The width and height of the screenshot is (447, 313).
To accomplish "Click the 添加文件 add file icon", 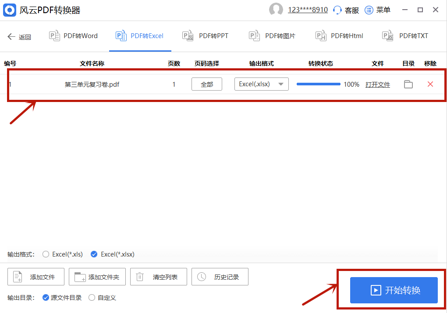I will click(x=18, y=276).
